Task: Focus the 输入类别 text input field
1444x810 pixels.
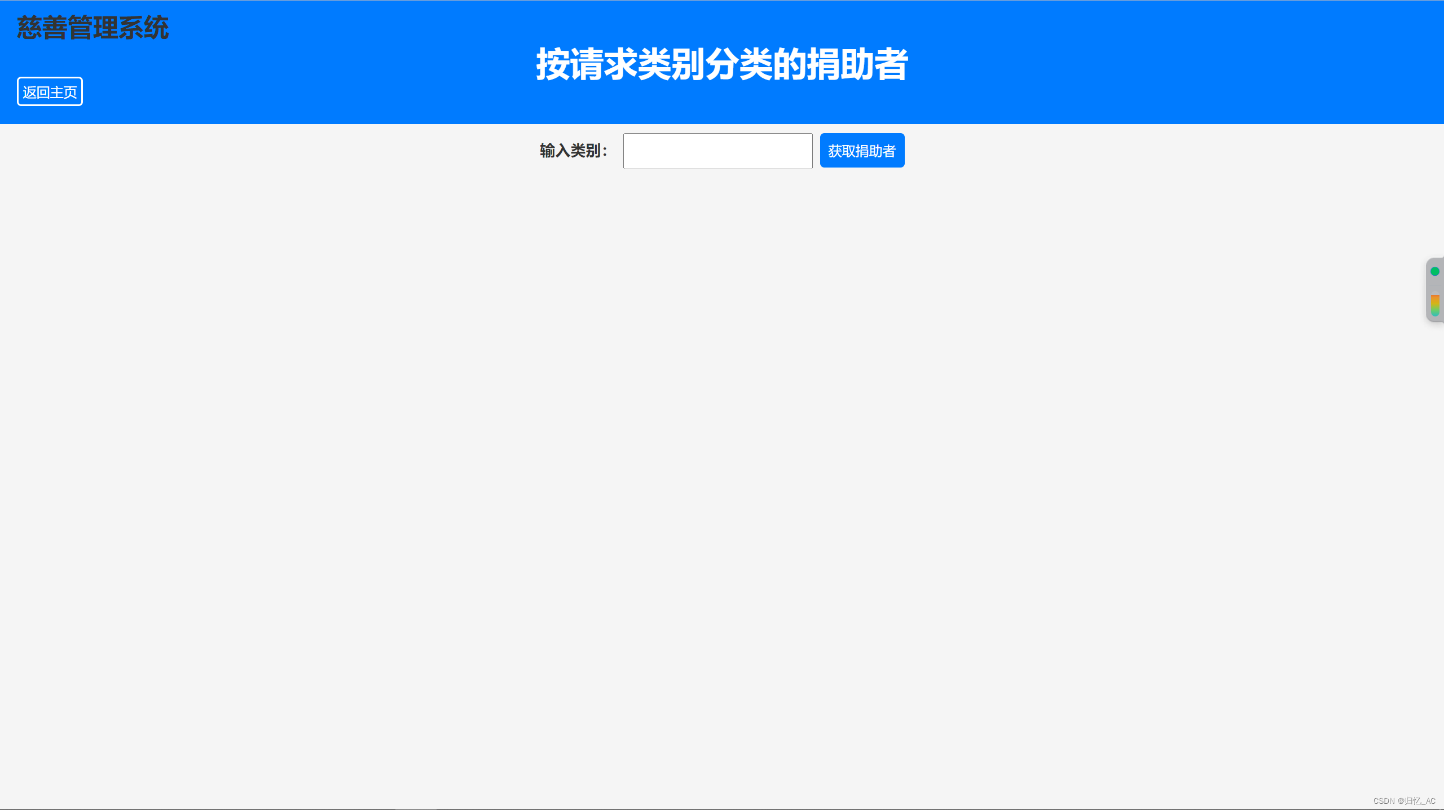Action: click(x=717, y=151)
